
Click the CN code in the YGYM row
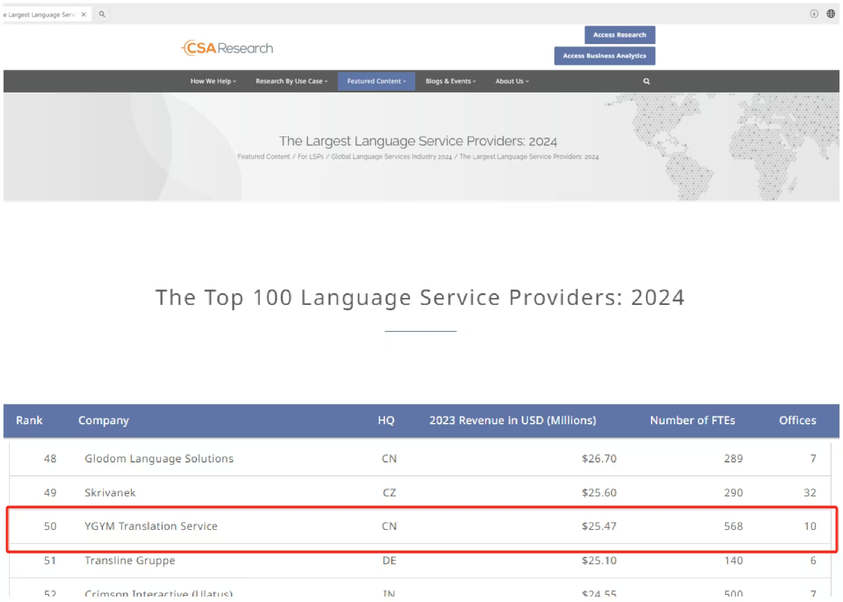pyautogui.click(x=389, y=526)
